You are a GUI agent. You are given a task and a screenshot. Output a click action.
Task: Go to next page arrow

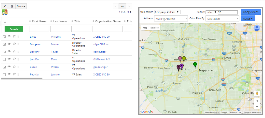(x=129, y=6)
